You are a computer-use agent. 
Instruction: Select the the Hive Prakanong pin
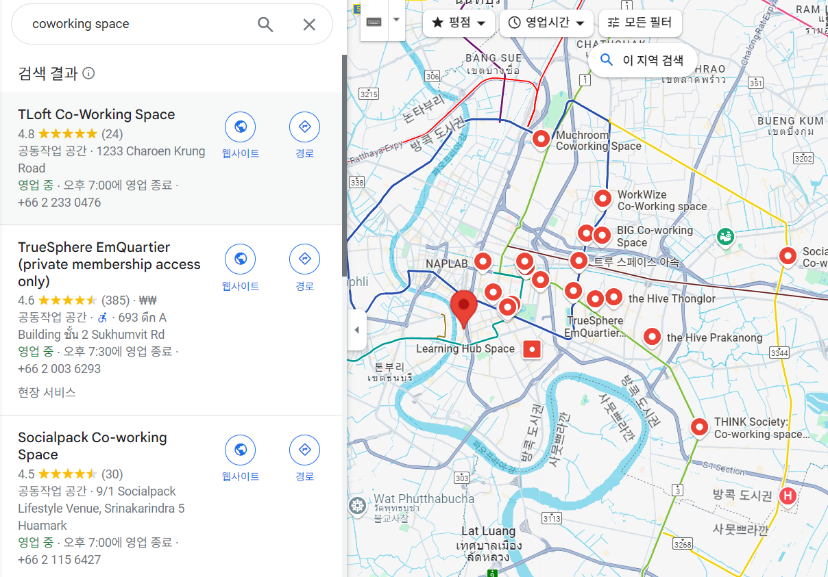652,336
